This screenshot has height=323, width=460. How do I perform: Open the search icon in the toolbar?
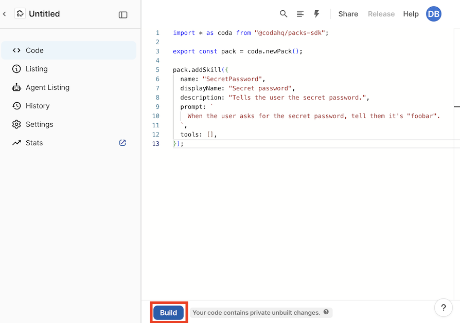point(284,14)
